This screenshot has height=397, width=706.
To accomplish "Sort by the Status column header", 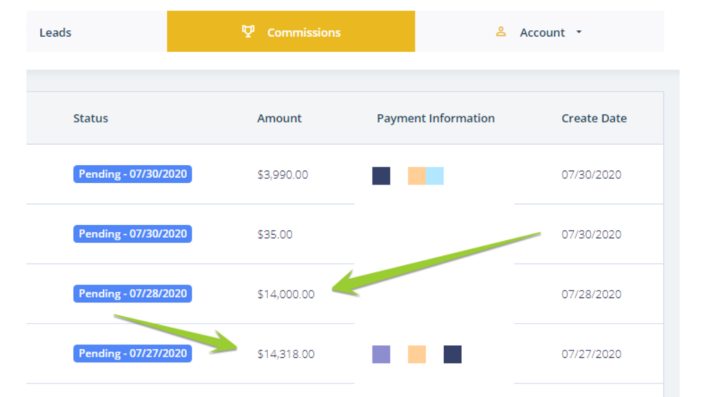I will [x=90, y=119].
